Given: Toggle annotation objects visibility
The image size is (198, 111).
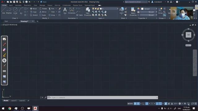Looking at the screenshot, I should [x=166, y=104].
